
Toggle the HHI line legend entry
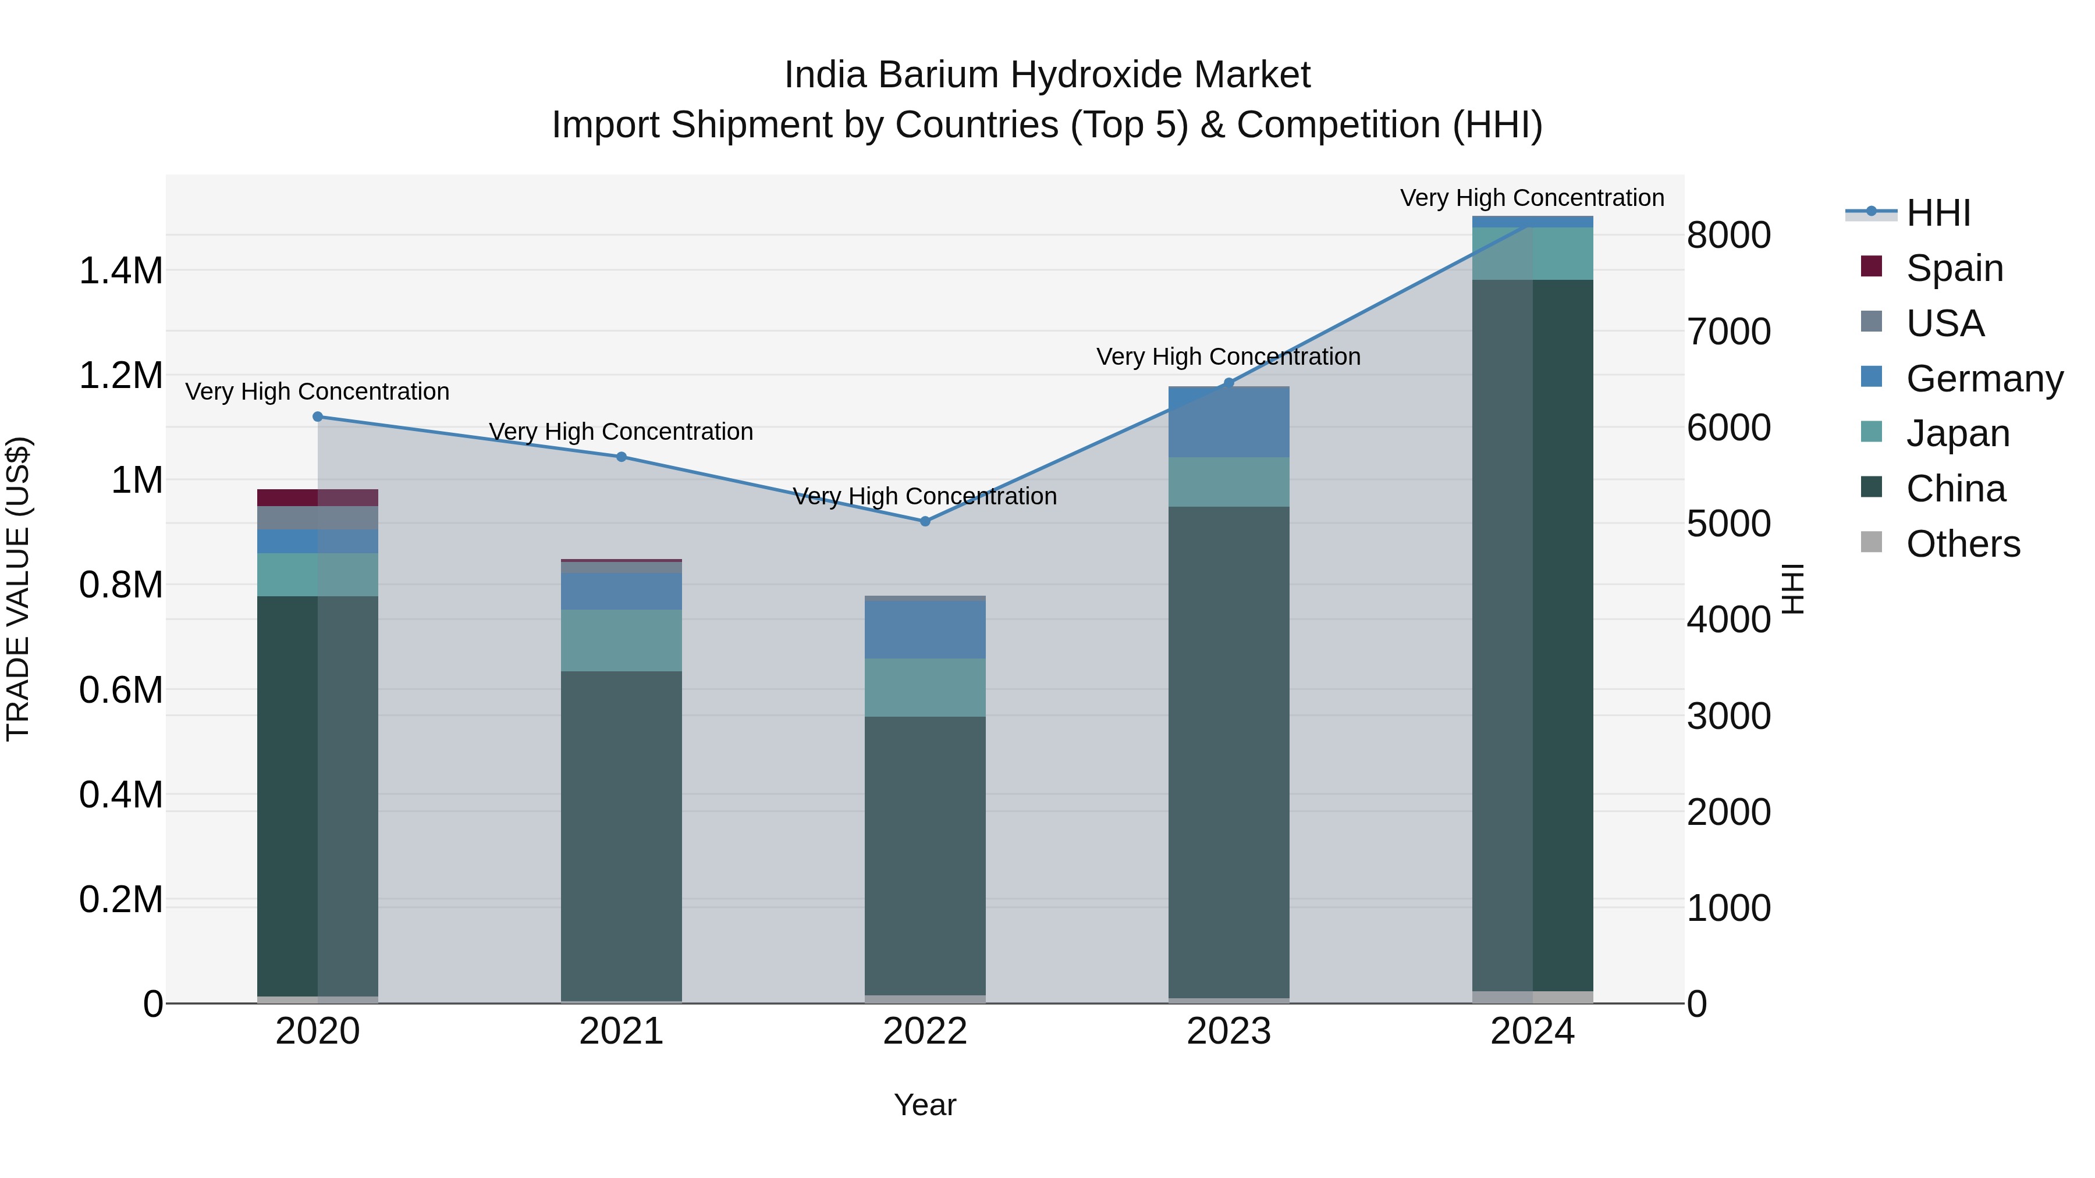click(1908, 213)
